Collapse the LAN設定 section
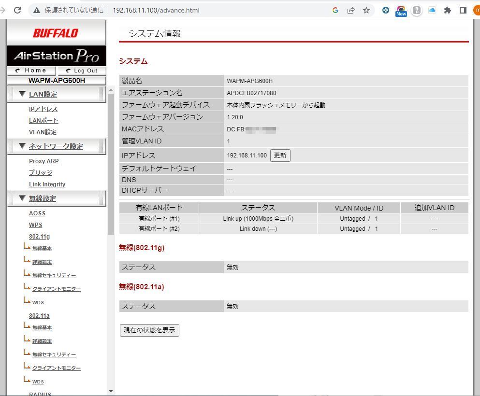The height and width of the screenshot is (396, 480). tap(43, 94)
